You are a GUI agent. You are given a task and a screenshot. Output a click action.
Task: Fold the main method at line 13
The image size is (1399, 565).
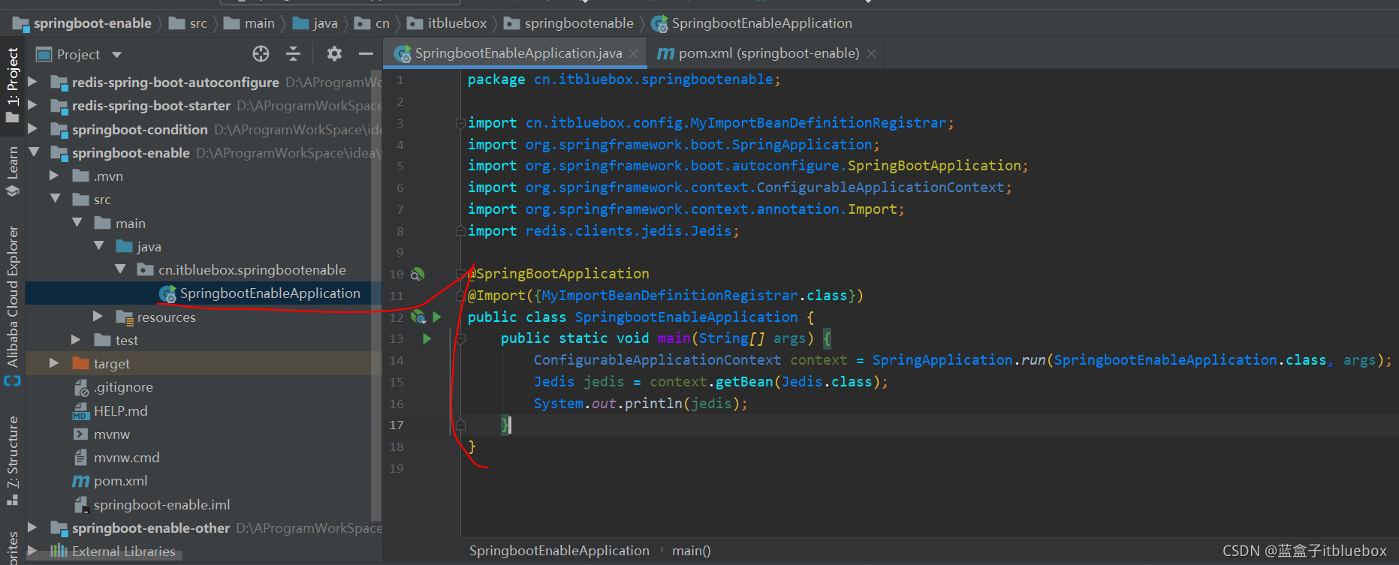[x=460, y=339]
